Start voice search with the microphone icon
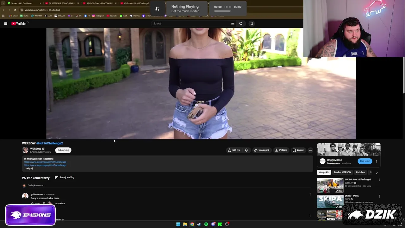This screenshot has height=228, width=405. click(252, 23)
